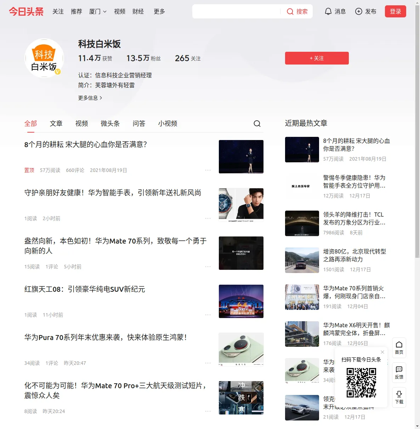420x429 pixels.
Task: Open 财经 in top navigation
Action: tap(138, 11)
